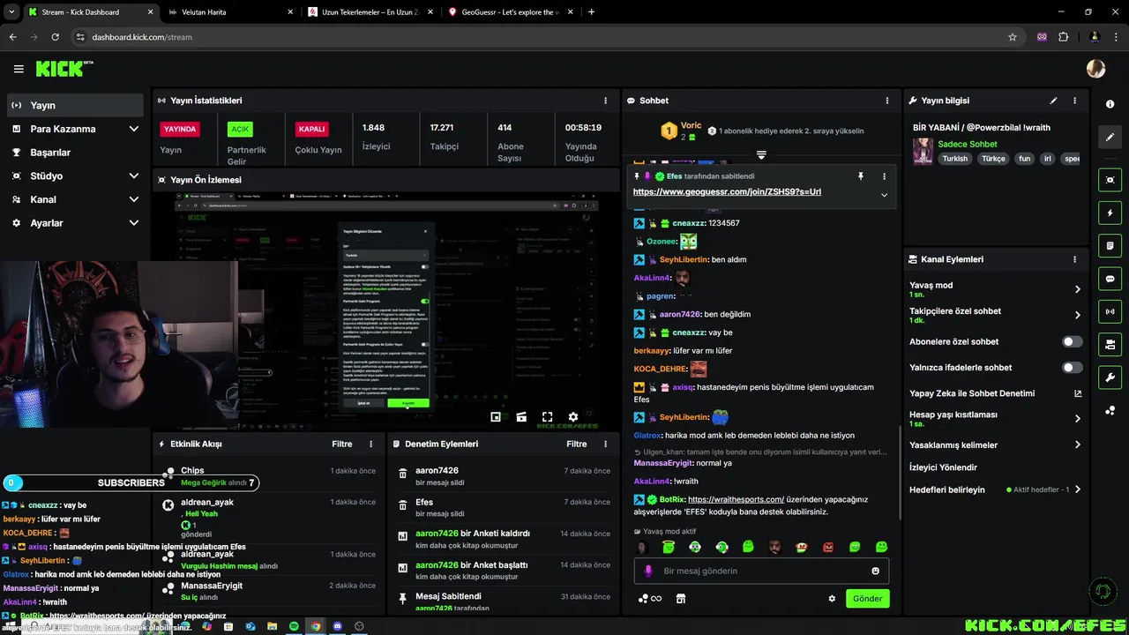
Task: Open Yayın bilgisi panel three-dot menu
Action: pyautogui.click(x=1074, y=101)
